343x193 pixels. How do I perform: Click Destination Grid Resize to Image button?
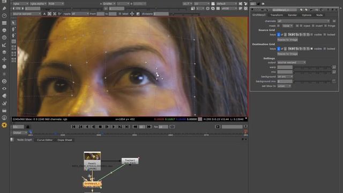[287, 54]
